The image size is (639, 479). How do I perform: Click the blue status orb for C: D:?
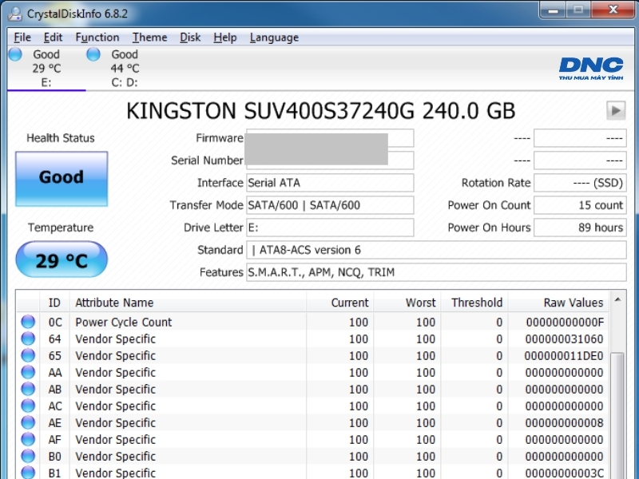93,54
